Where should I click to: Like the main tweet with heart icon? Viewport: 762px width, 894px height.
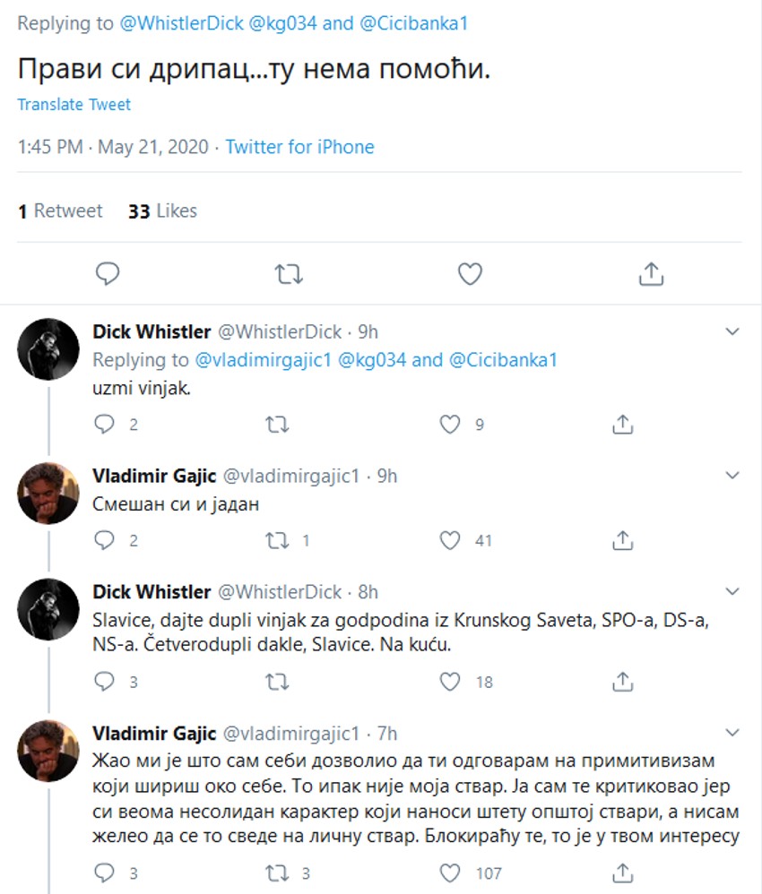click(x=470, y=274)
